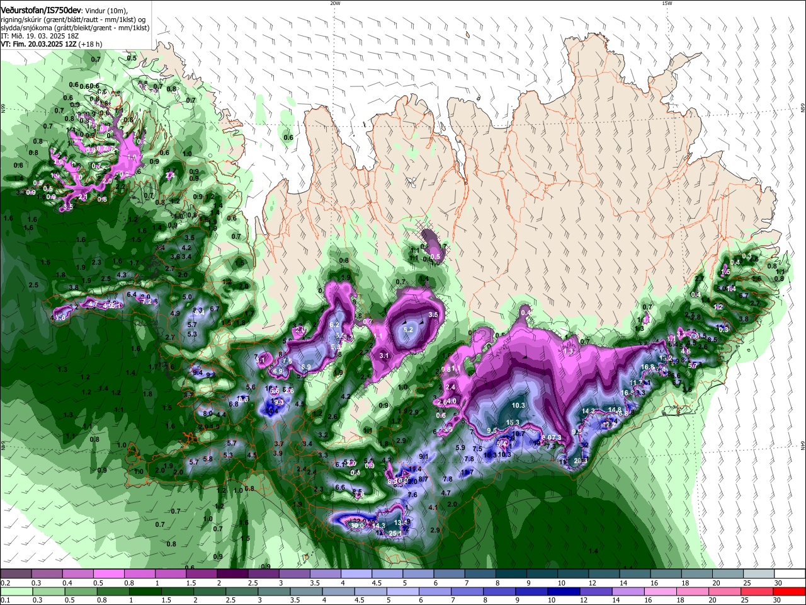Click the '14.3' precipitation value
The width and height of the screenshot is (806, 605).
pos(378,526)
